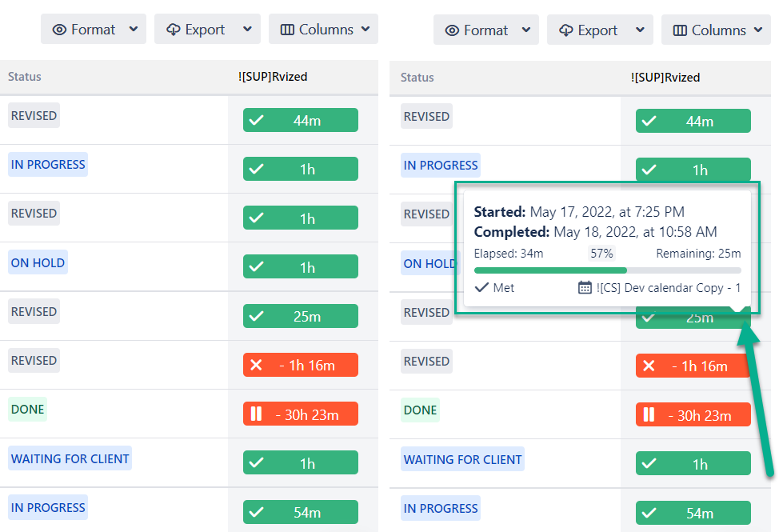
Task: Click the Remaining: 25m text in the tooltip
Action: [x=698, y=254]
